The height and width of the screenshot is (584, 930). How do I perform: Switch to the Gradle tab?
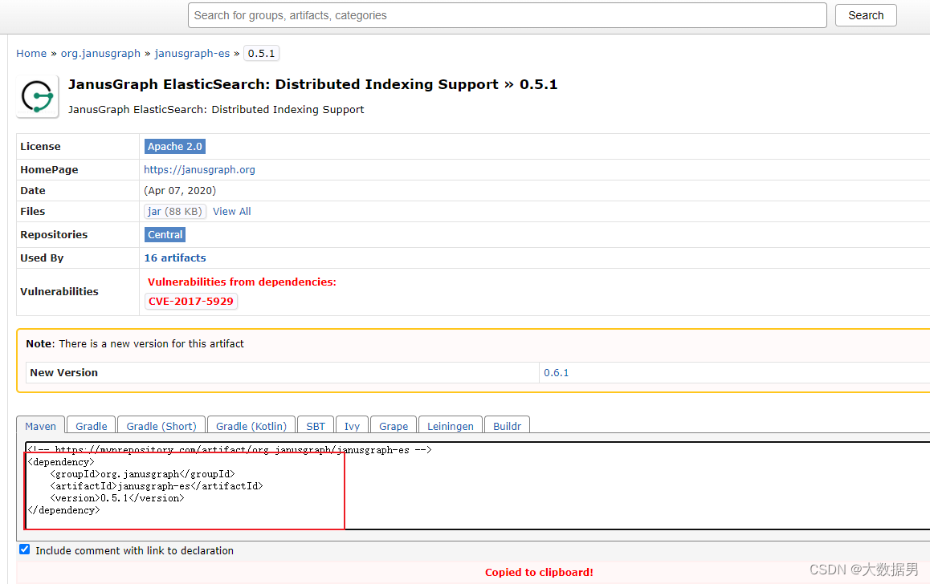(x=92, y=426)
